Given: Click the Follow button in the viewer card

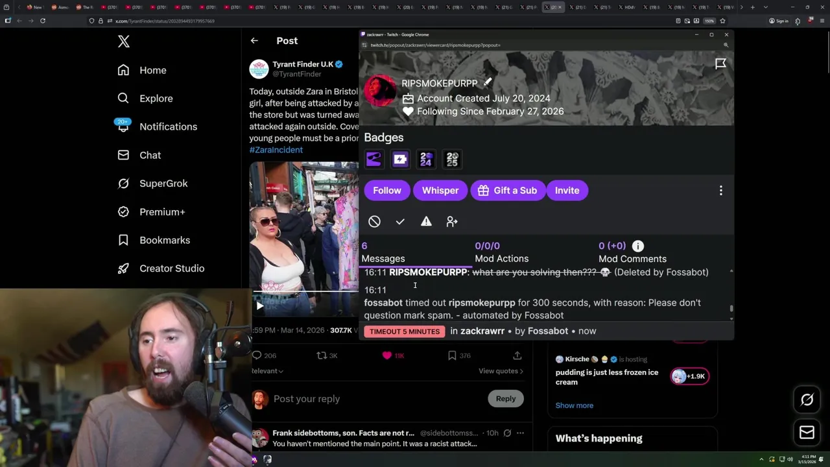Looking at the screenshot, I should point(387,191).
